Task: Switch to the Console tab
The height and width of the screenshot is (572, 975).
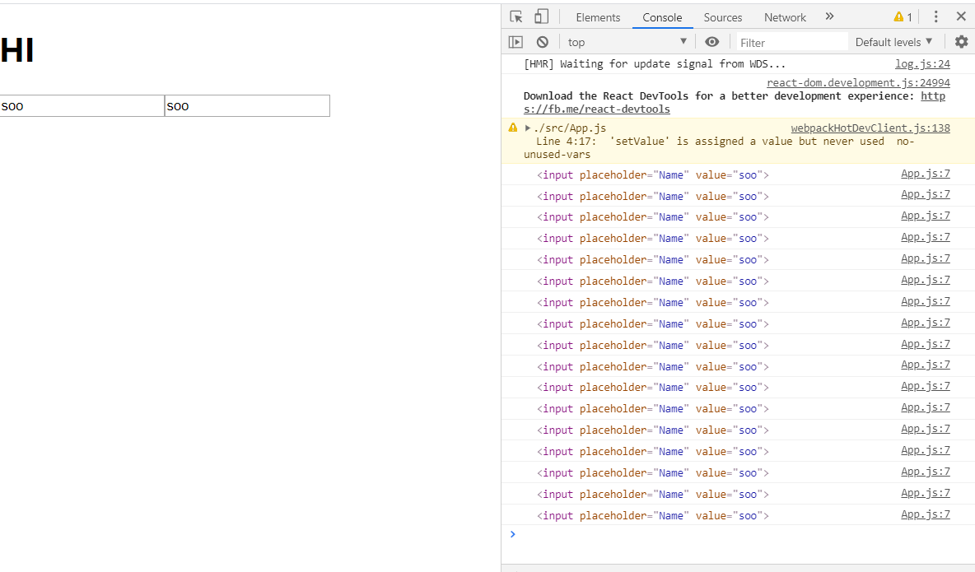Action: 662,17
